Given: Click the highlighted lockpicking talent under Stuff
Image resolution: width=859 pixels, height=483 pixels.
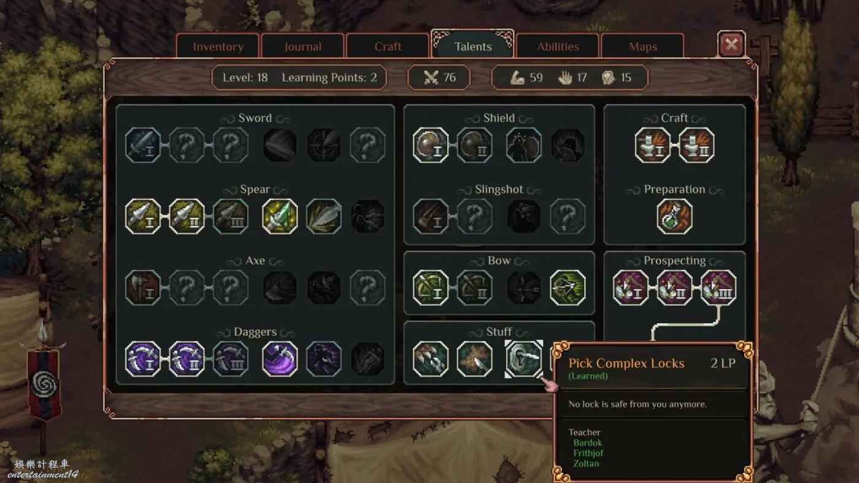Looking at the screenshot, I should click(x=524, y=359).
